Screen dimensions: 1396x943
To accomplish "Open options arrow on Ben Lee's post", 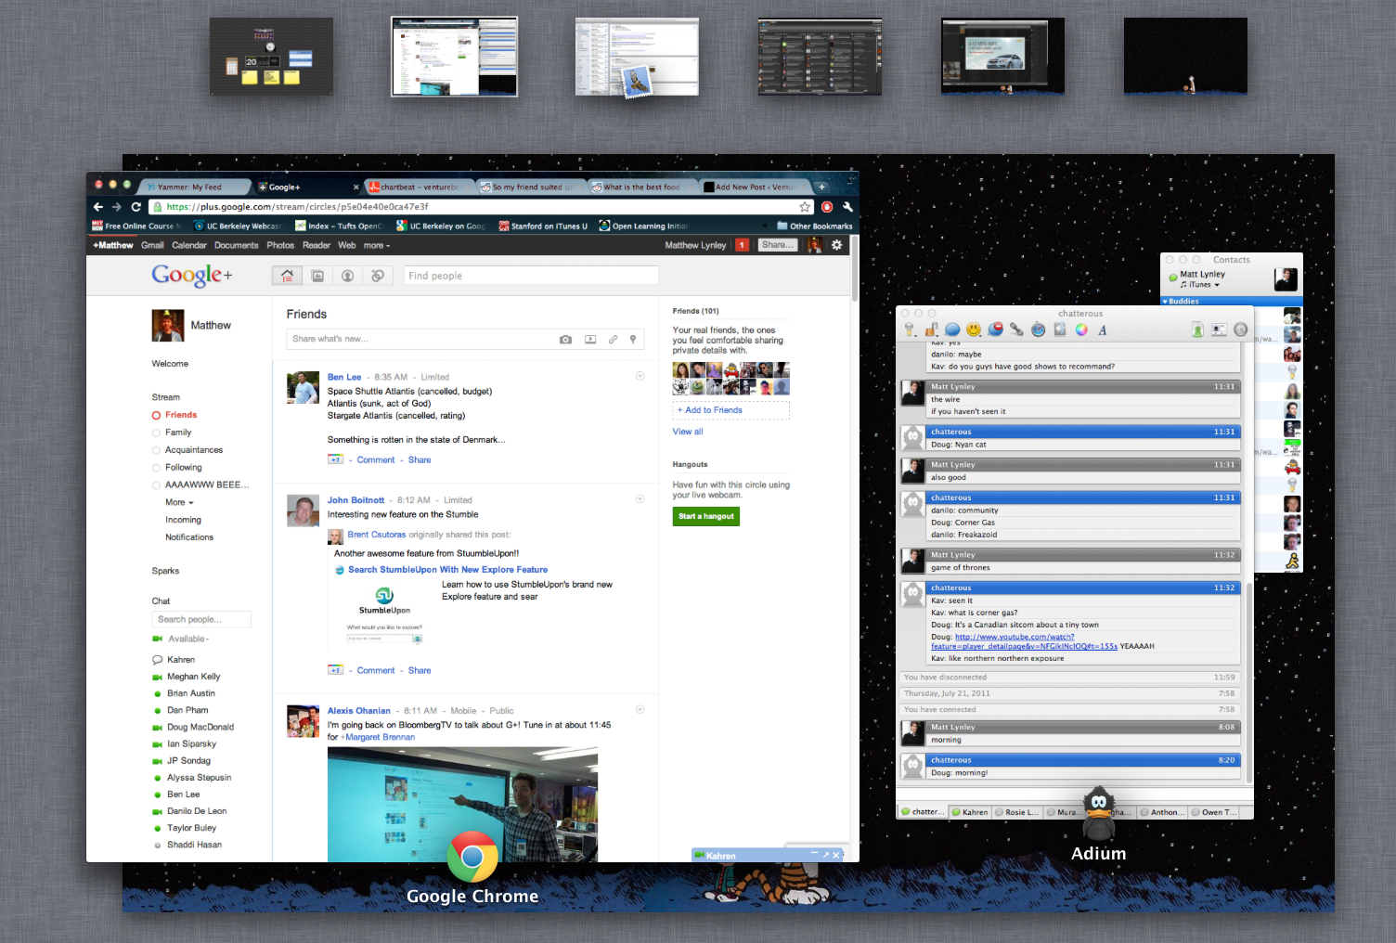I will 640,376.
